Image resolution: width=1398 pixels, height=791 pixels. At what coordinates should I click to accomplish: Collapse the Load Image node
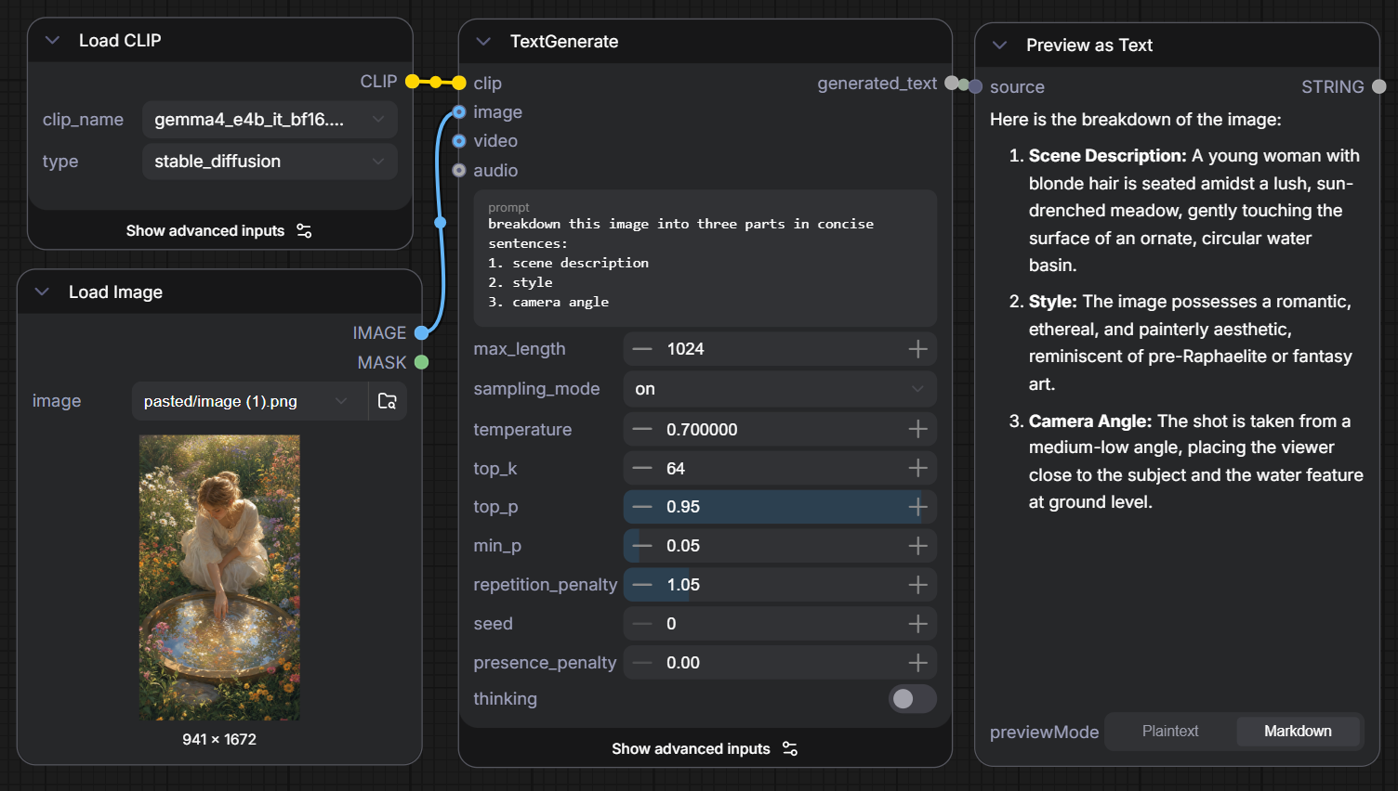(42, 292)
